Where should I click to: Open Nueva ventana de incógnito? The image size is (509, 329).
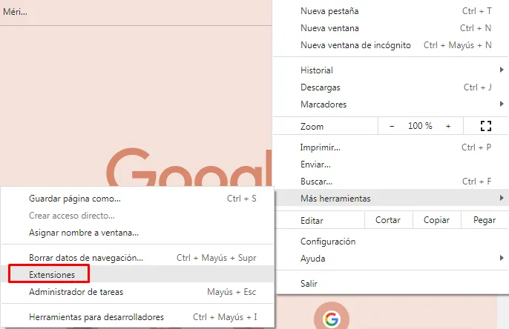coord(391,45)
